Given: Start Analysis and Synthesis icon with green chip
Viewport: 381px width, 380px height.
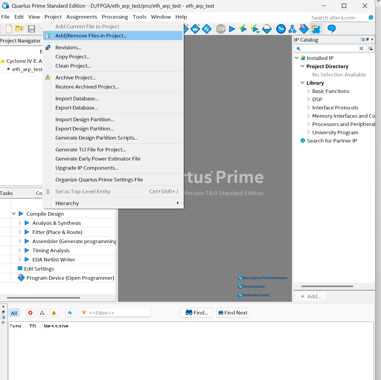Looking at the screenshot, I should (x=255, y=29).
